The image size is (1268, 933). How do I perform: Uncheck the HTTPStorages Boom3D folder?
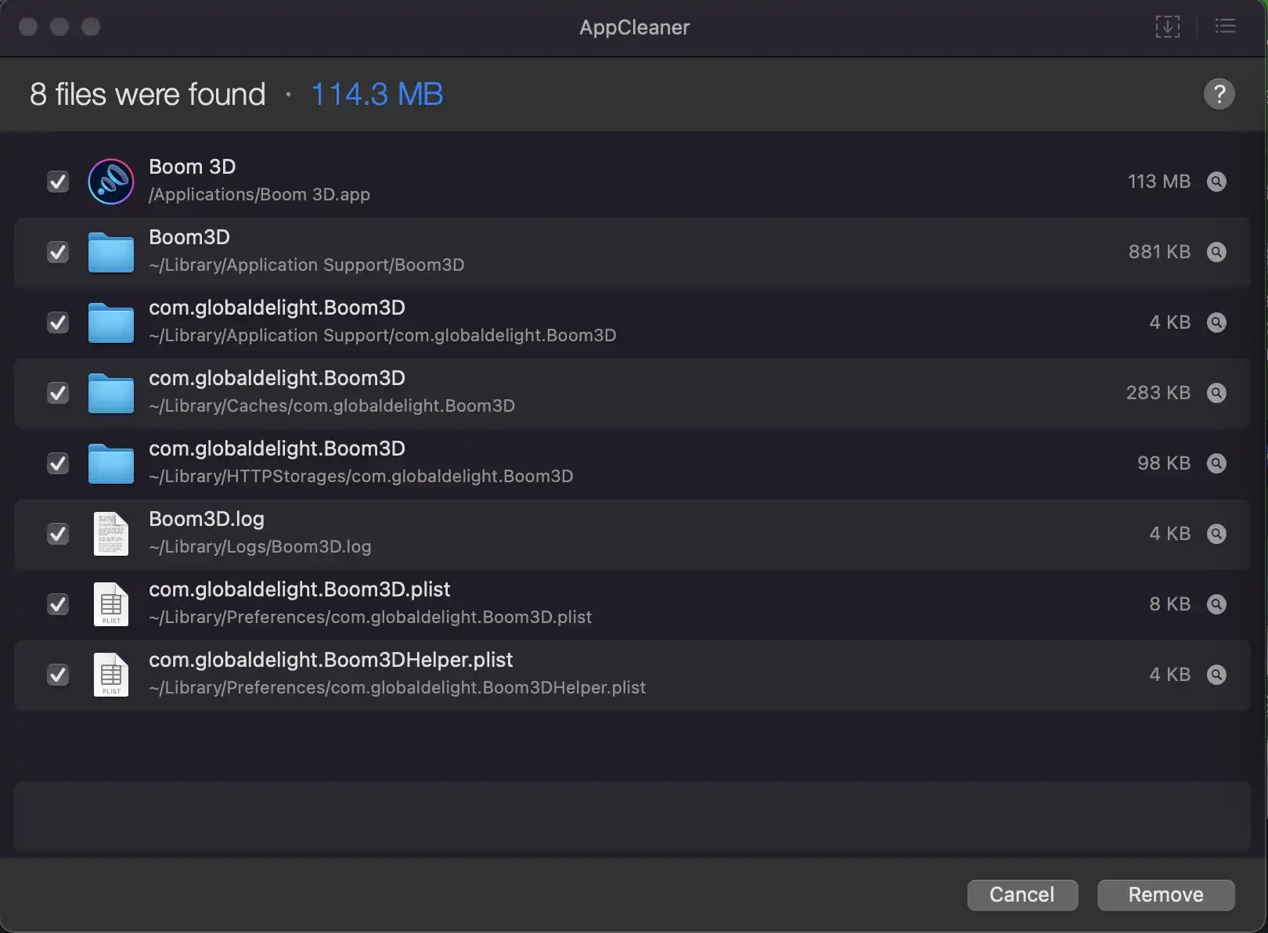57,463
